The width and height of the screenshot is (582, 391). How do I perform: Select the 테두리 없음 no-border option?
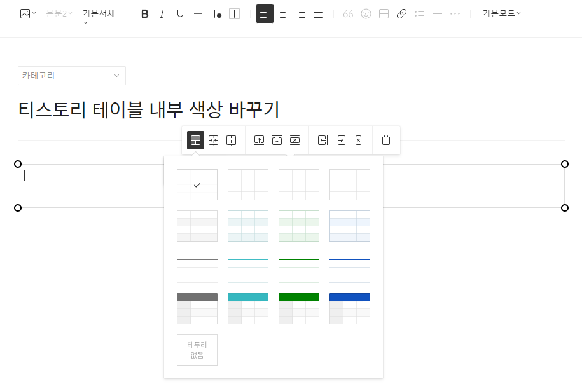(197, 350)
